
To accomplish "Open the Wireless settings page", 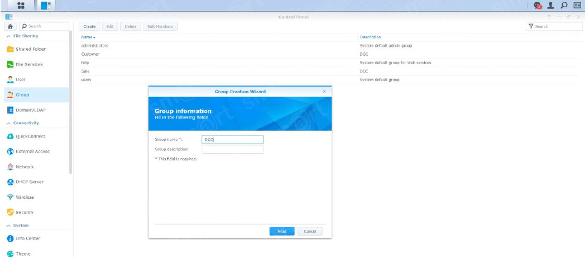I will [37, 197].
